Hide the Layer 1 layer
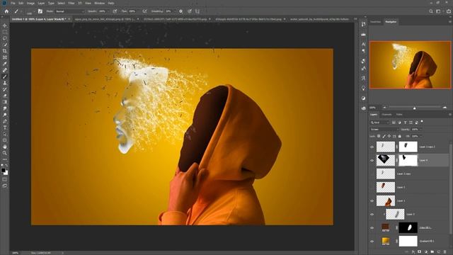 pos(372,201)
